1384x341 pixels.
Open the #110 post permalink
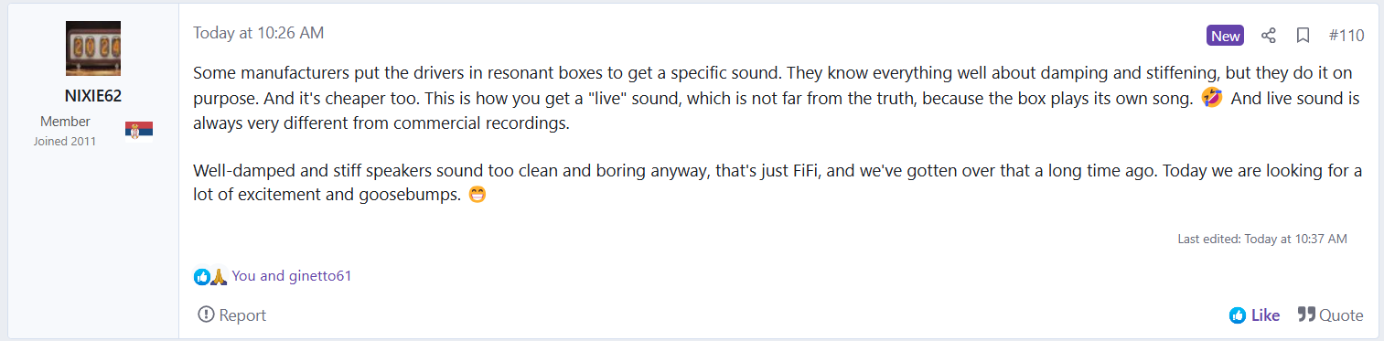coord(1346,36)
